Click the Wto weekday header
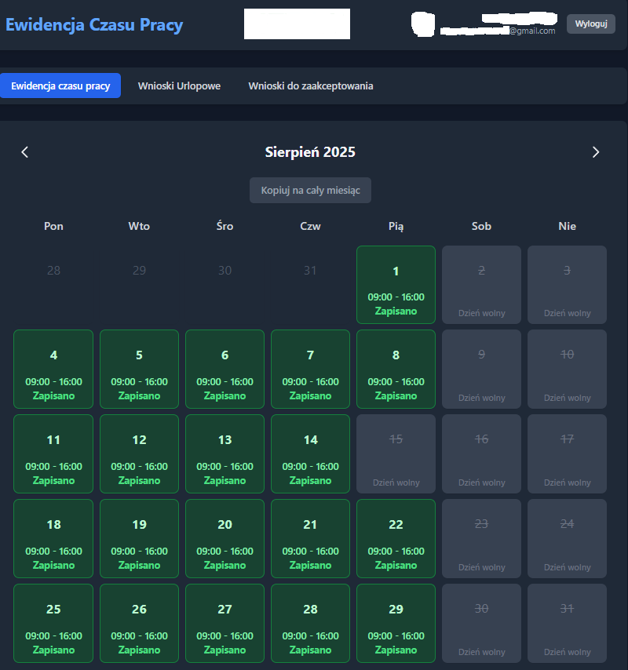Screen dimensions: 628x670 click(139, 226)
